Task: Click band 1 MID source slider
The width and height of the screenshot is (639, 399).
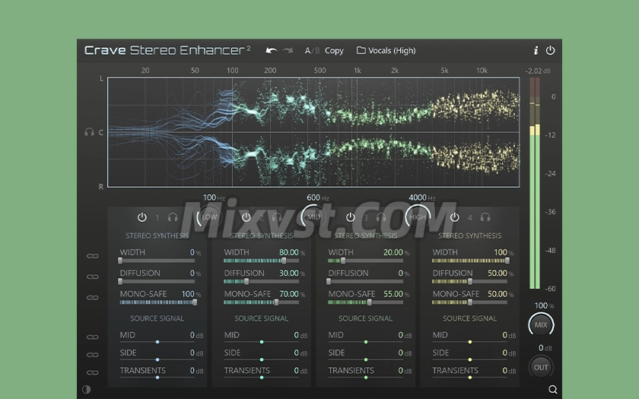Action: point(157,342)
